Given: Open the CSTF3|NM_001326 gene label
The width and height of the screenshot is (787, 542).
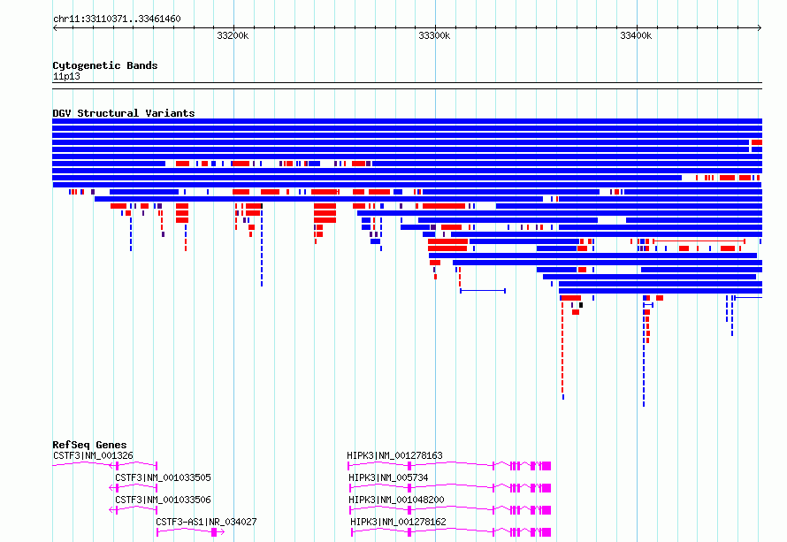Looking at the screenshot, I should [x=93, y=455].
